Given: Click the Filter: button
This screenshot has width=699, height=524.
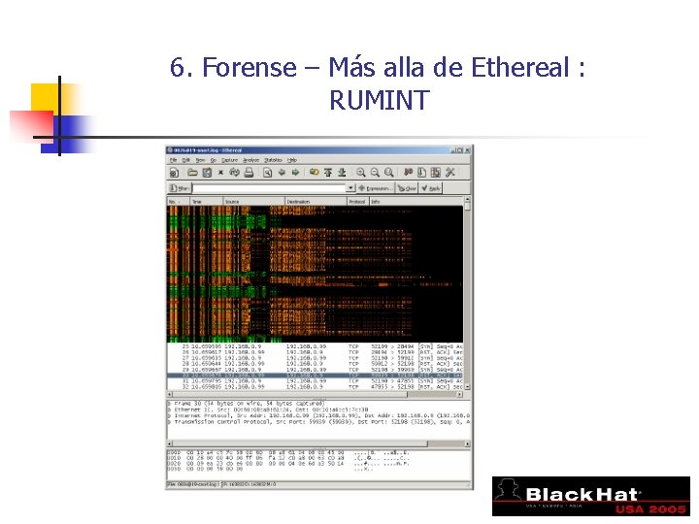Looking at the screenshot, I should [x=180, y=188].
